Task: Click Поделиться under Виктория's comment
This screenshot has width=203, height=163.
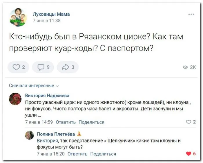Action: [x=91, y=122]
